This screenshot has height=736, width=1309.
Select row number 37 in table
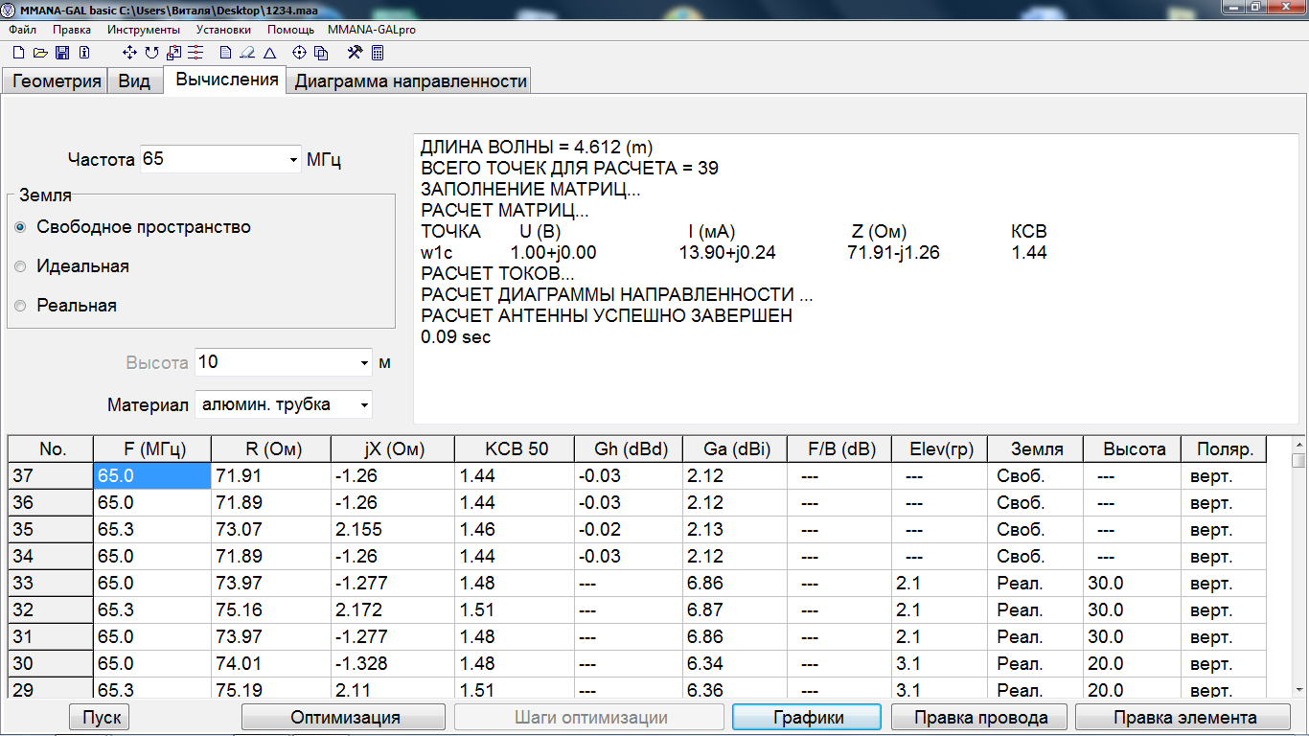[50, 476]
